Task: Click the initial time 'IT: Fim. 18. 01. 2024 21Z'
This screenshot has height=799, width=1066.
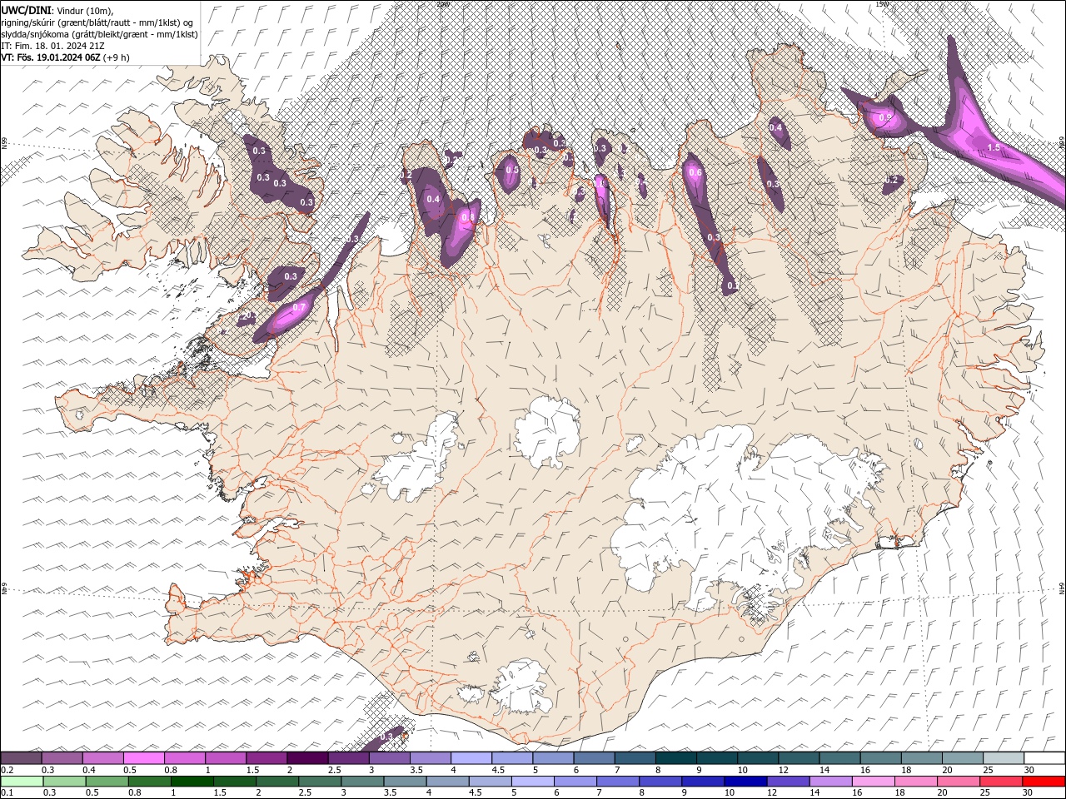Action: (x=53, y=45)
